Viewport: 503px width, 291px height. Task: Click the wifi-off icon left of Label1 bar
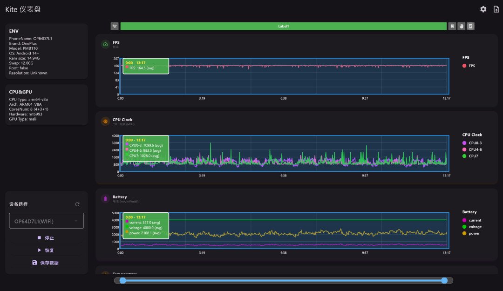point(115,27)
